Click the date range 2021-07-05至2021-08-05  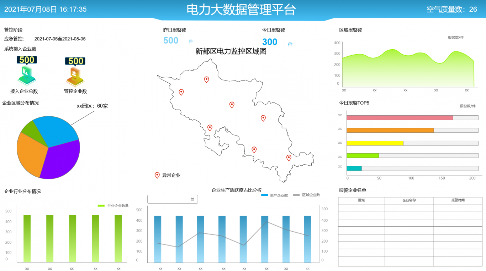(x=60, y=39)
